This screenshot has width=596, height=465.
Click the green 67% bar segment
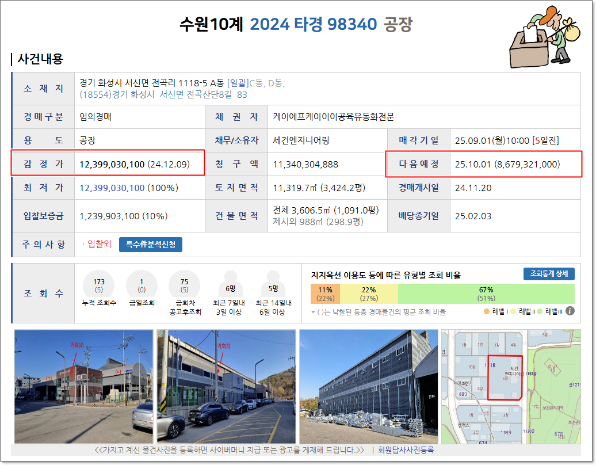point(486,294)
